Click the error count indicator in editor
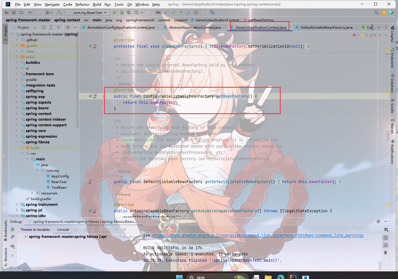This screenshot has width=398, height=279. click(356, 35)
